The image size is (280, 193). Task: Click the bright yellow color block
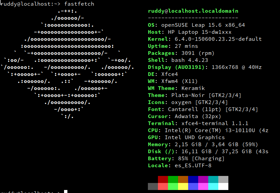(x=183, y=186)
